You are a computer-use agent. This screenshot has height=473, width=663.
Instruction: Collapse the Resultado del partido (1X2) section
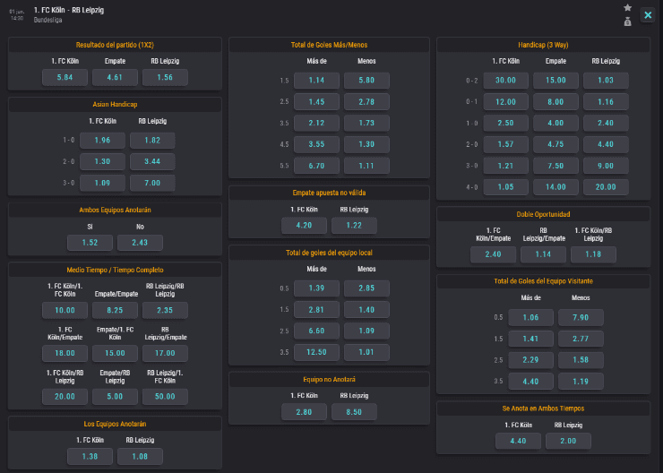pos(115,45)
